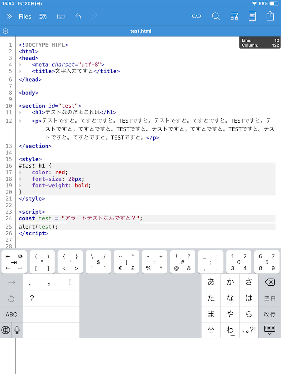Tap the や kana key
Image resolution: width=281 pixels, height=374 pixels.
click(230, 314)
